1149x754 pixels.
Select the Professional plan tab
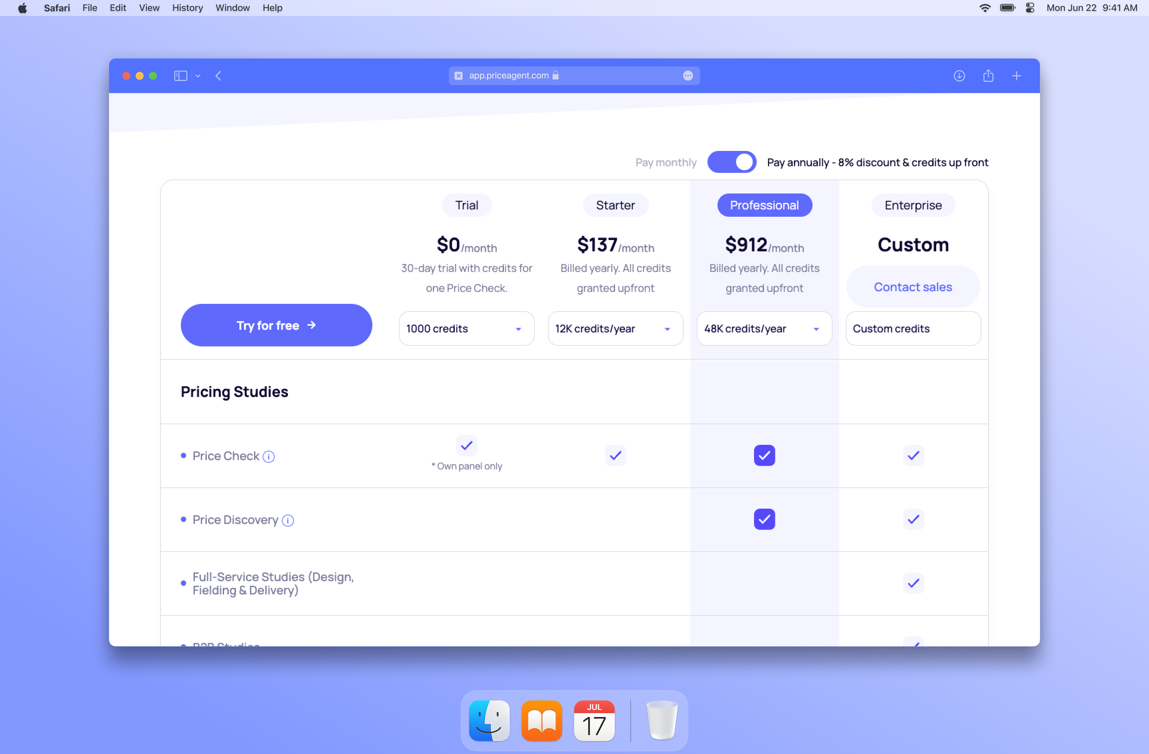764,205
